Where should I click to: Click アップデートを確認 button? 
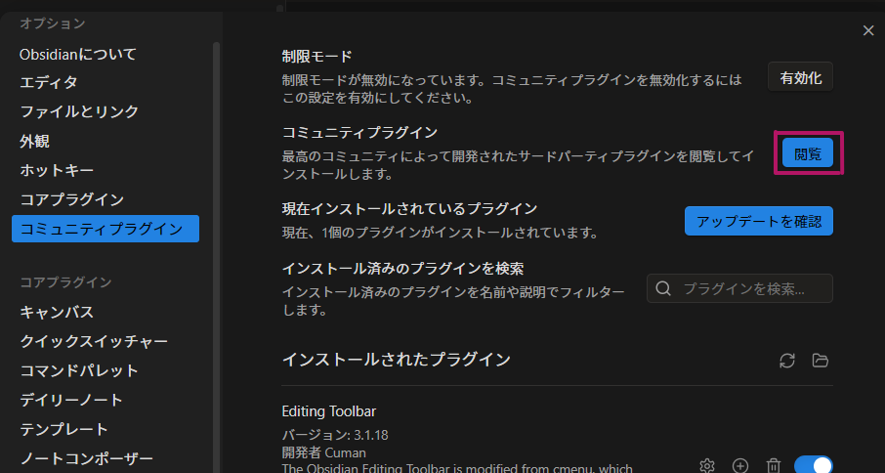tap(758, 221)
